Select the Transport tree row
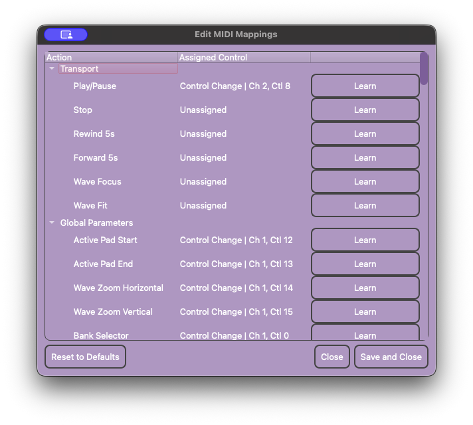 (x=118, y=69)
